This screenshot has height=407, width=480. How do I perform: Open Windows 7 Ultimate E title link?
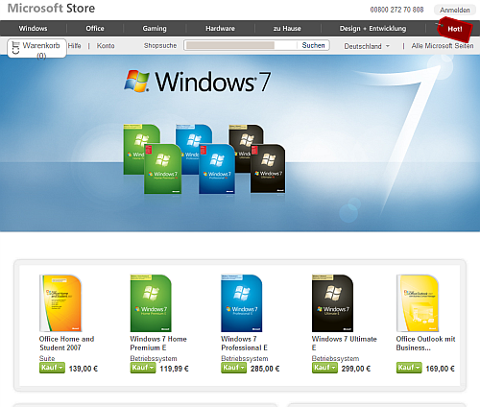(344, 343)
